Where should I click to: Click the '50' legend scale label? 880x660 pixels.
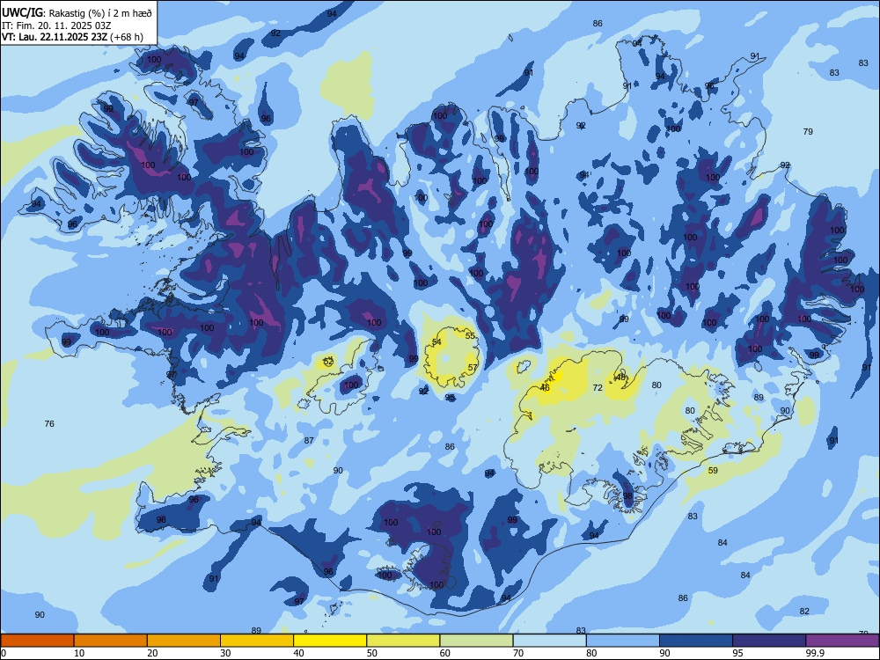pos(372,653)
